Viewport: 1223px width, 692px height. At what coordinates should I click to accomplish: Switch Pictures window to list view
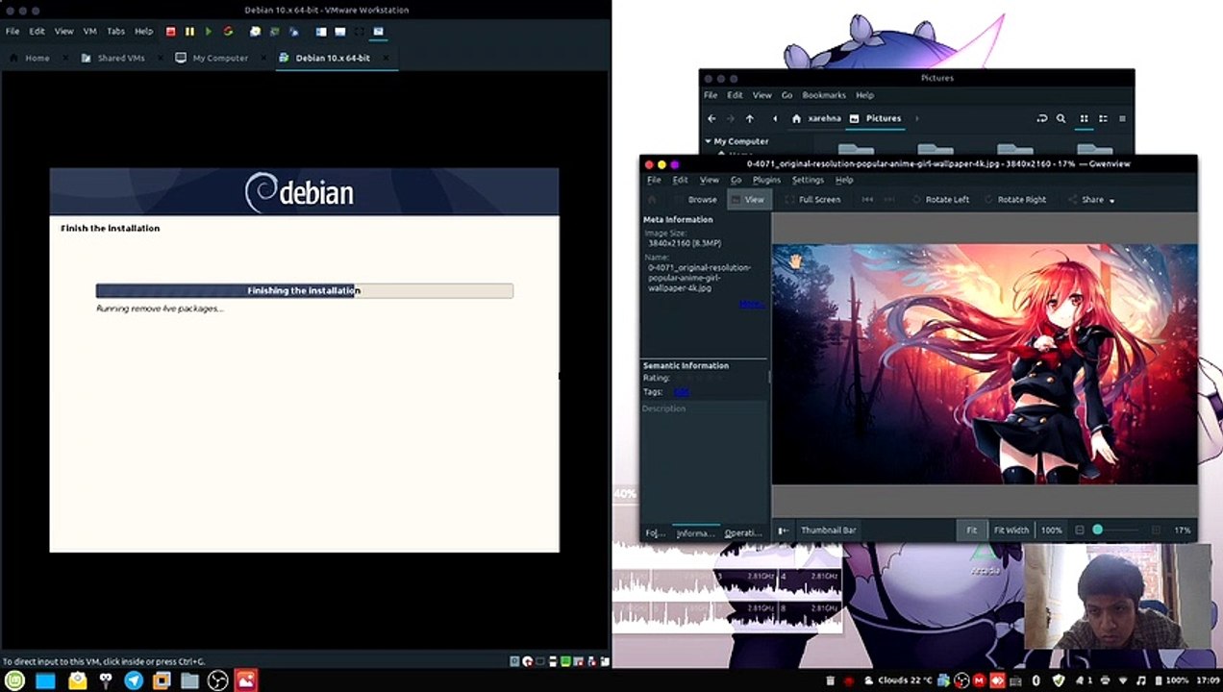click(x=1103, y=118)
